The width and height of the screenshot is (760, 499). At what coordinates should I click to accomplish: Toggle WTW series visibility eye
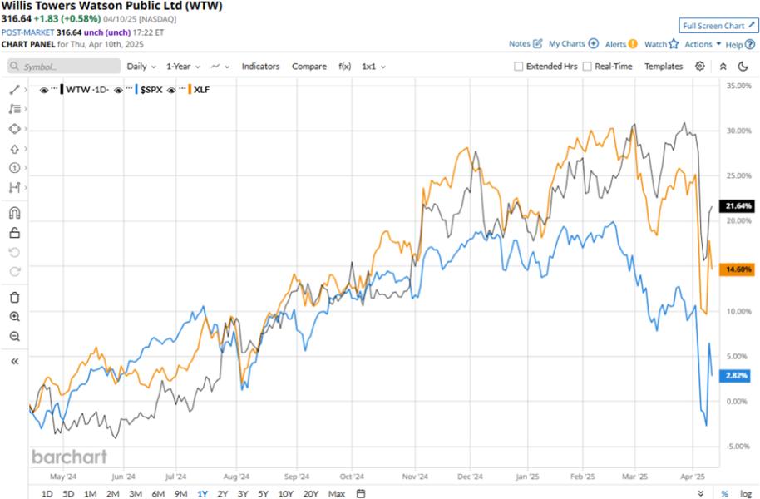(44, 90)
